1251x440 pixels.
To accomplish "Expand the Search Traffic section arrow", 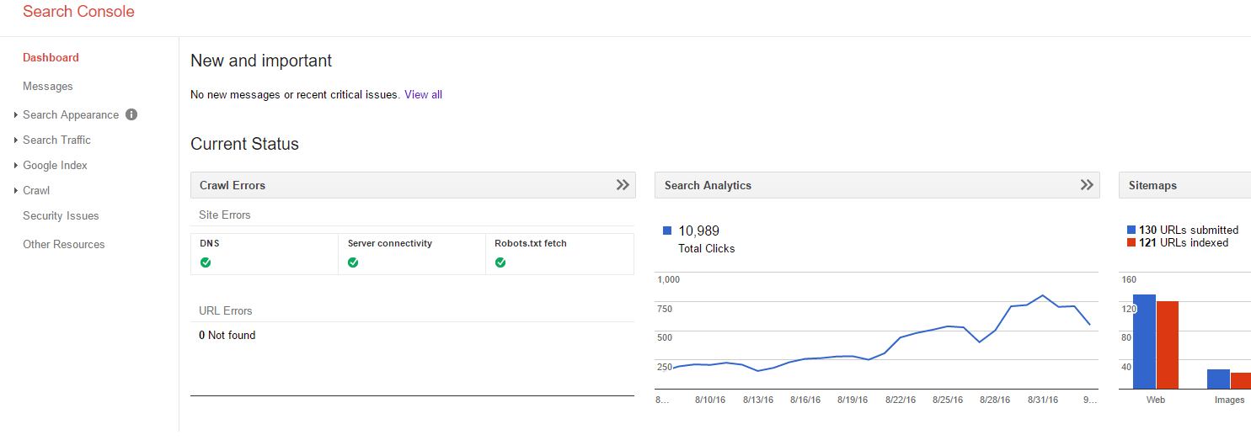I will (x=16, y=140).
